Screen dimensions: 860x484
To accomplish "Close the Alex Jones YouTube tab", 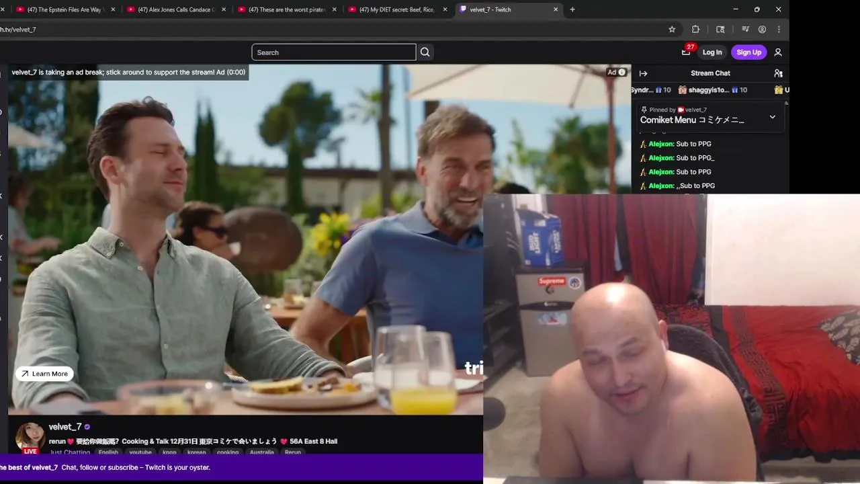I will (x=224, y=9).
